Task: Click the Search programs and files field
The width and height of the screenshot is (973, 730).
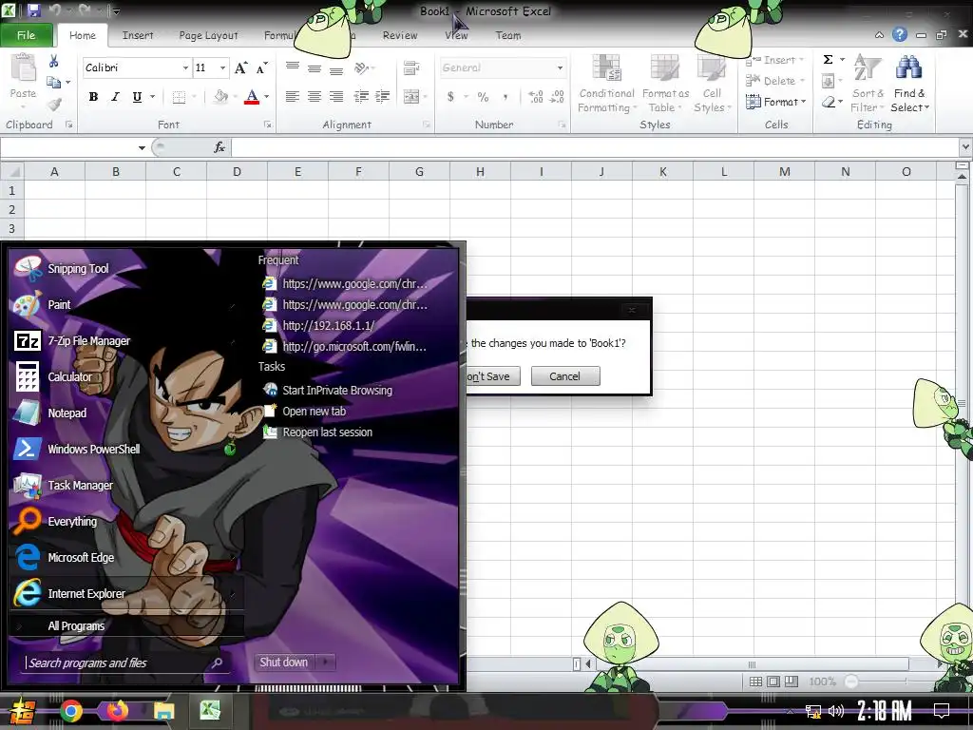Action: click(118, 663)
